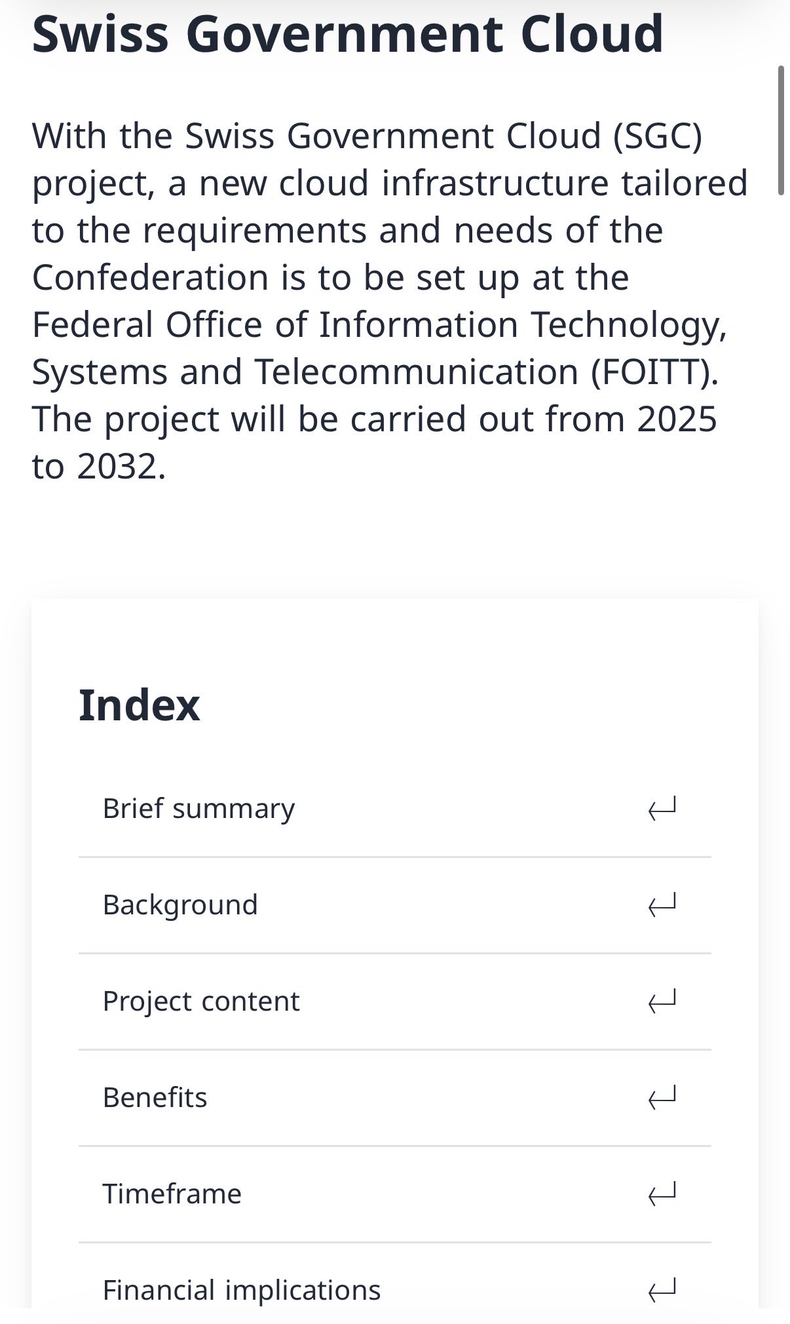Go to the Project content section
The height and width of the screenshot is (1324, 790).
[x=201, y=1002]
